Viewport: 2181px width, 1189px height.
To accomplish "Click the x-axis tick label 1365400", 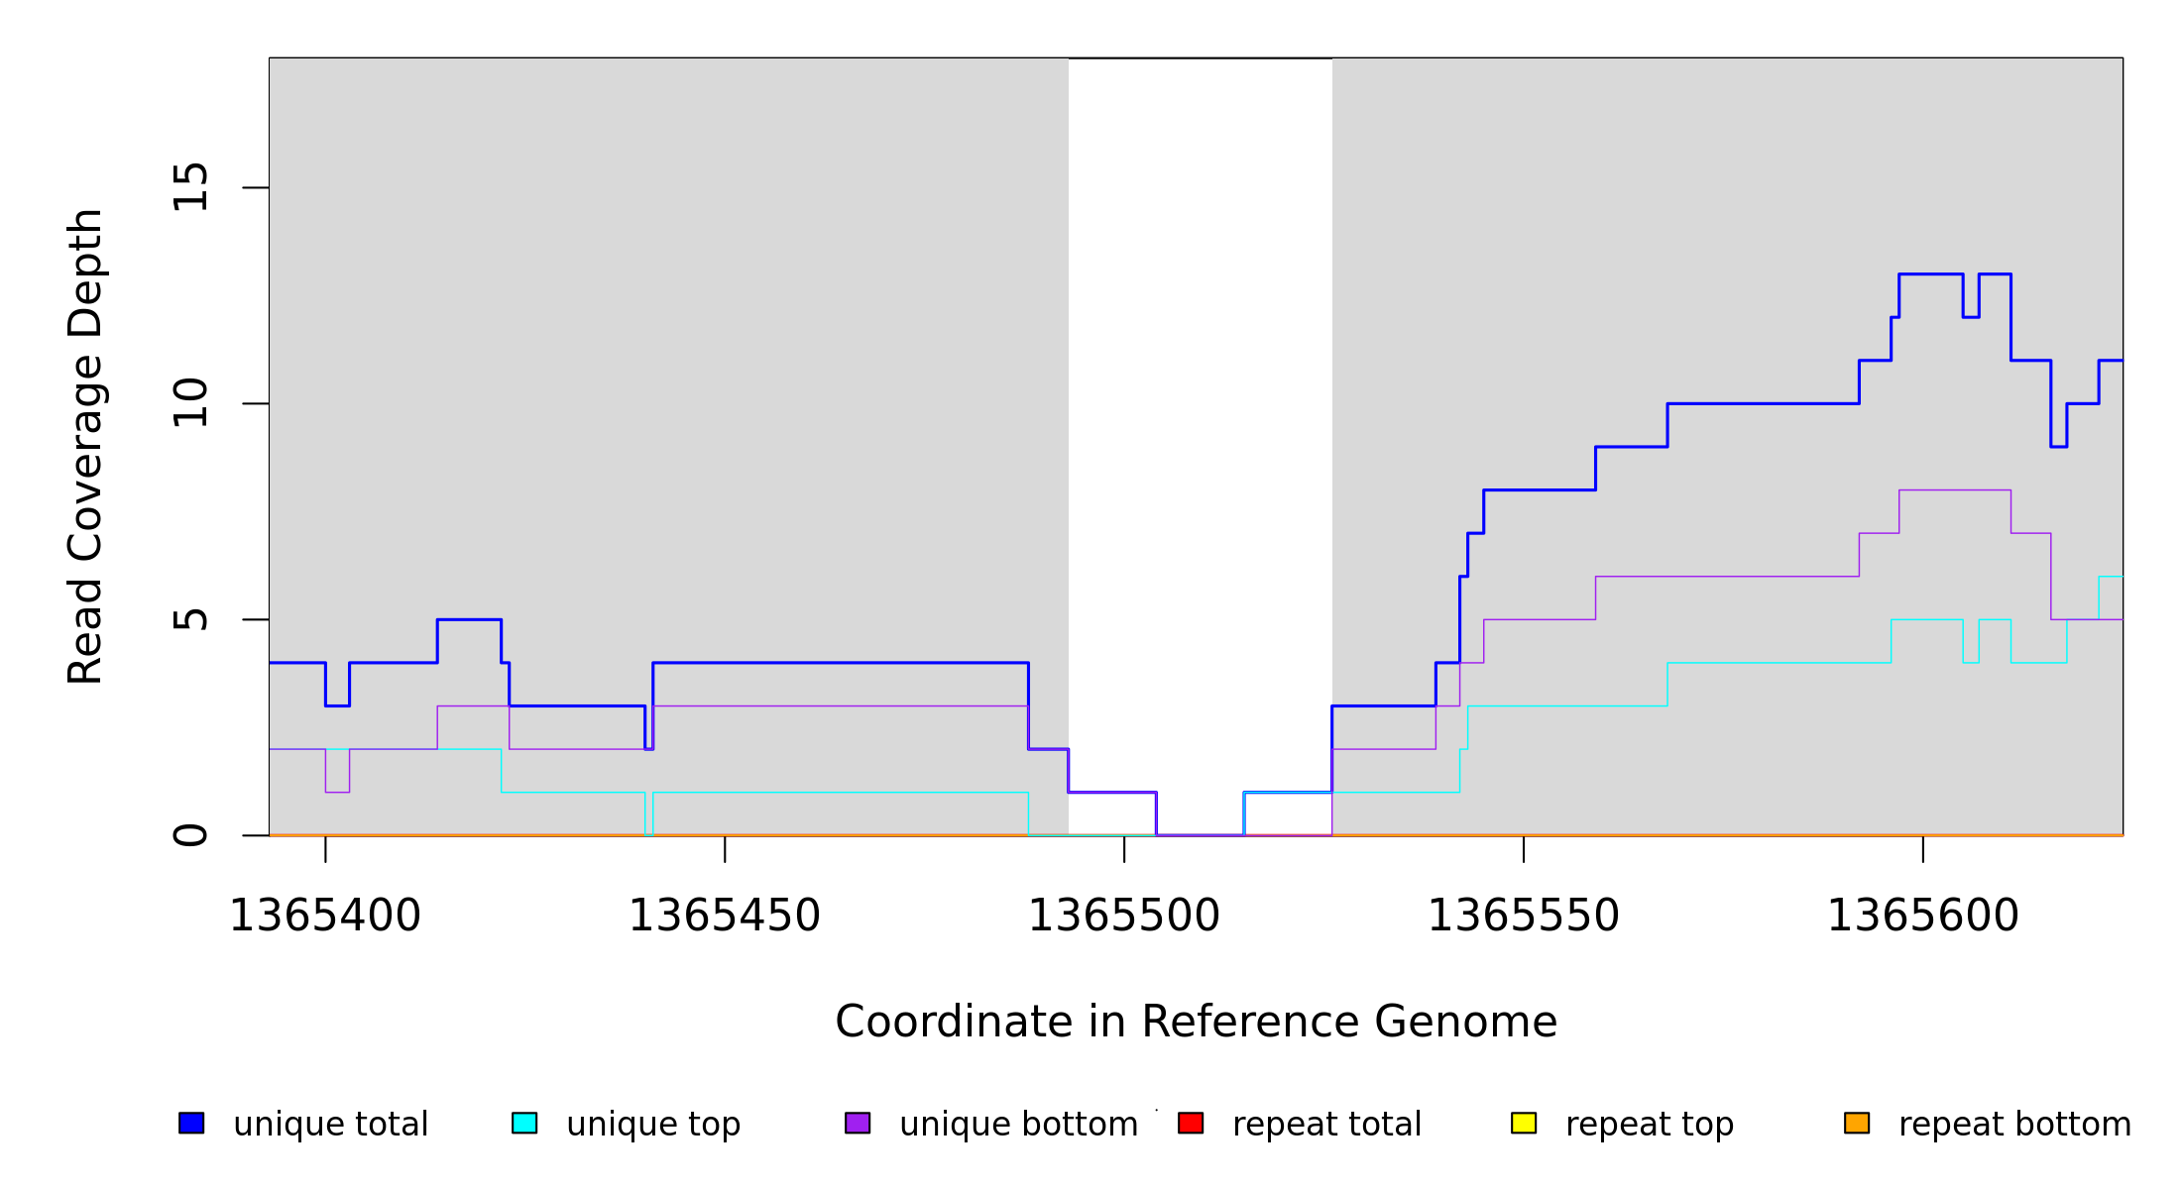I will click(325, 916).
